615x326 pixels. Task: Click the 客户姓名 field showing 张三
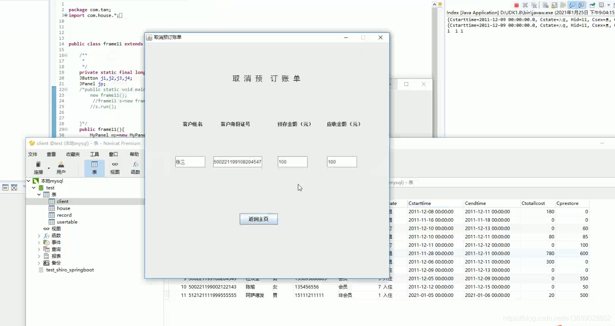190,162
